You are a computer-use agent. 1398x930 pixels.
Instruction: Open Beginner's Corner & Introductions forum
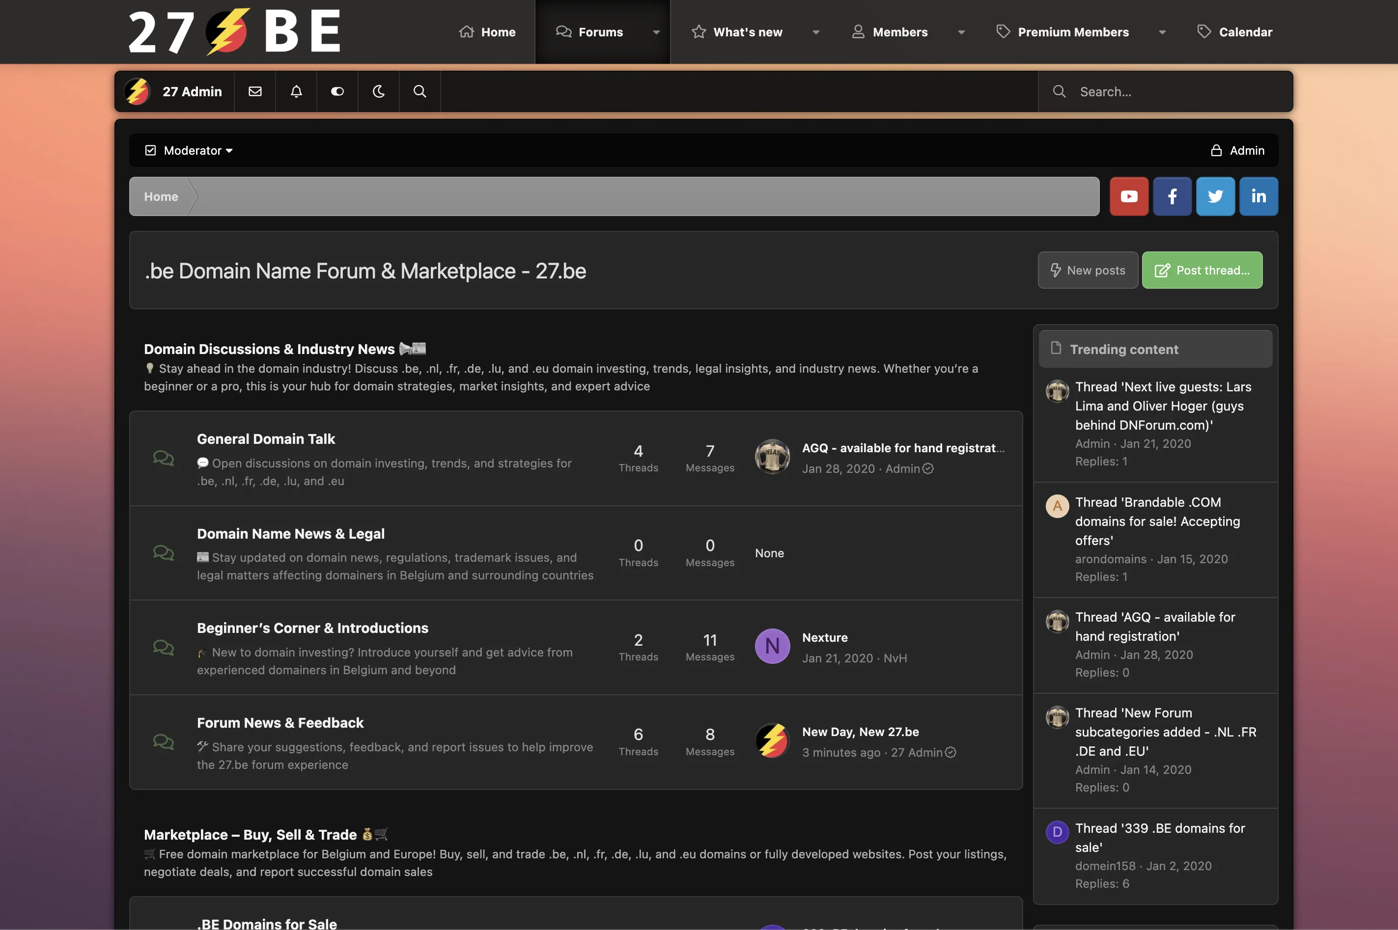coord(313,628)
